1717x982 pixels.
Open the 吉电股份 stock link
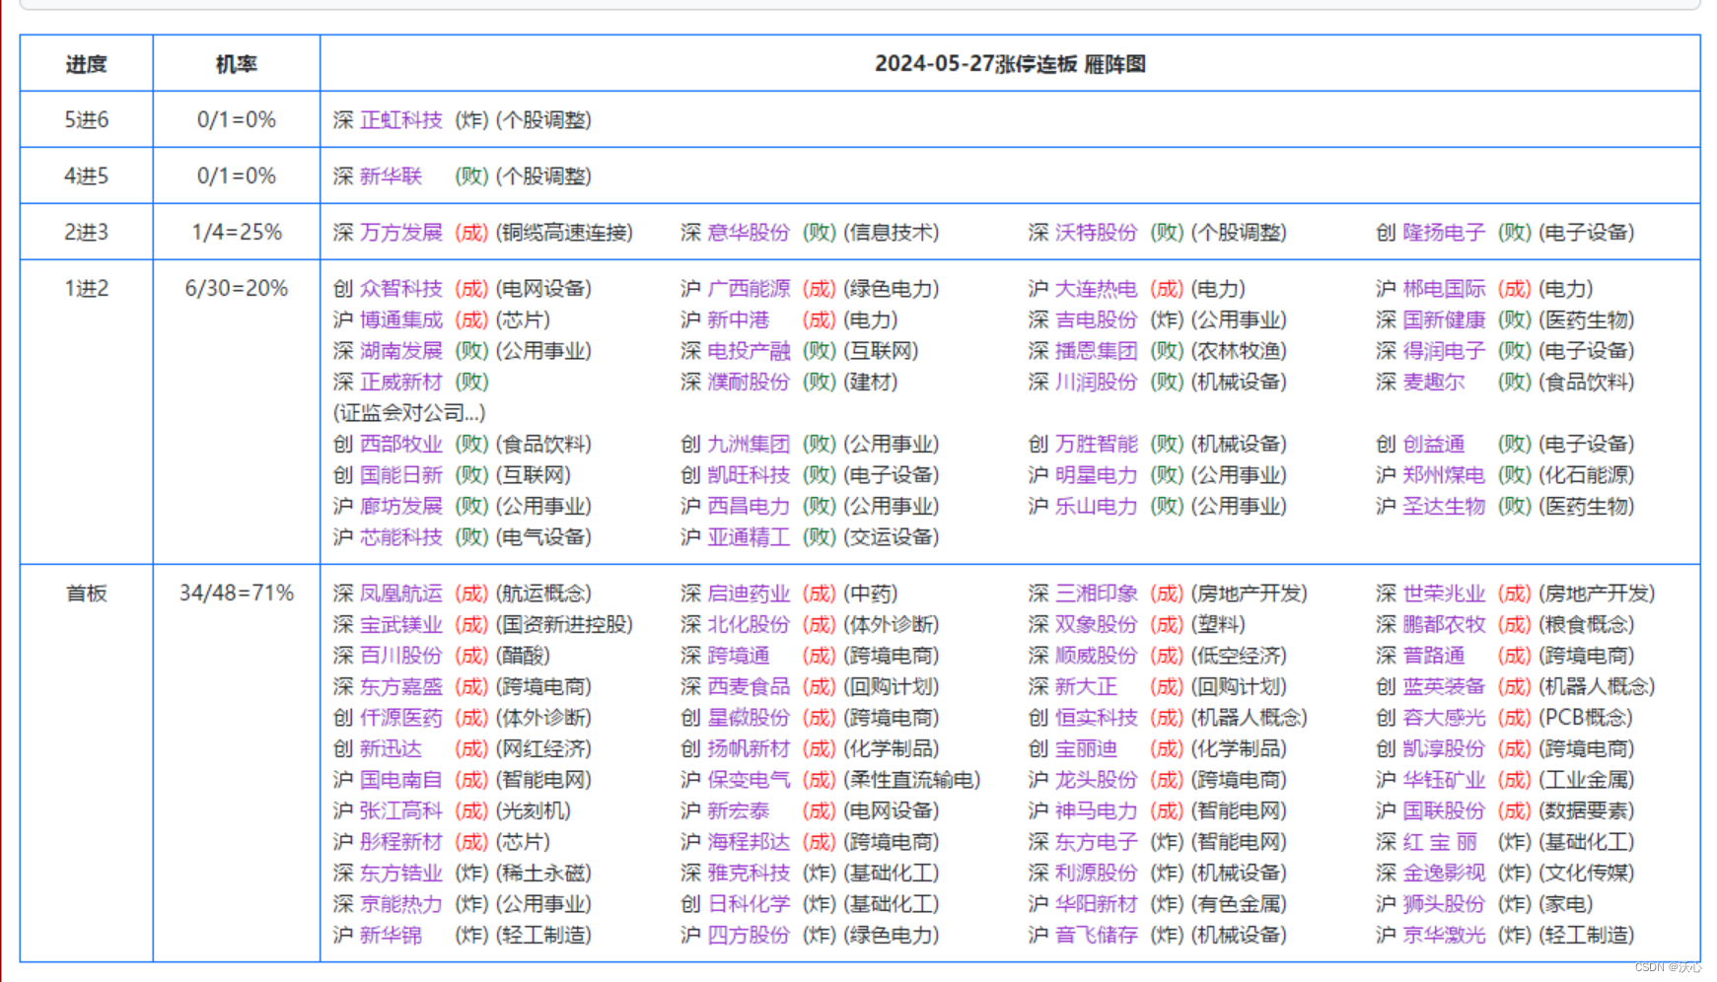click(1096, 320)
